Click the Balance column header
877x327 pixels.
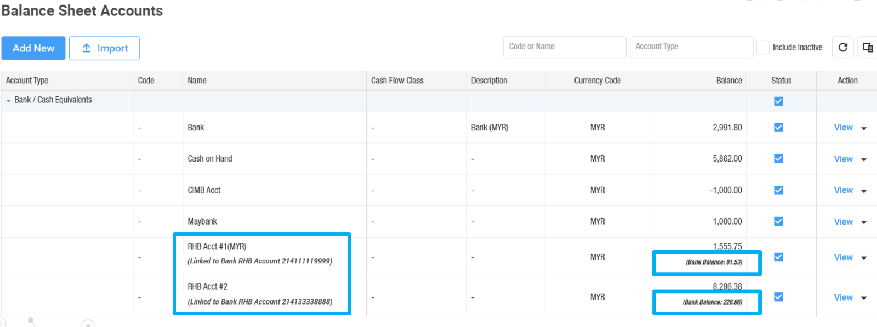pos(729,81)
